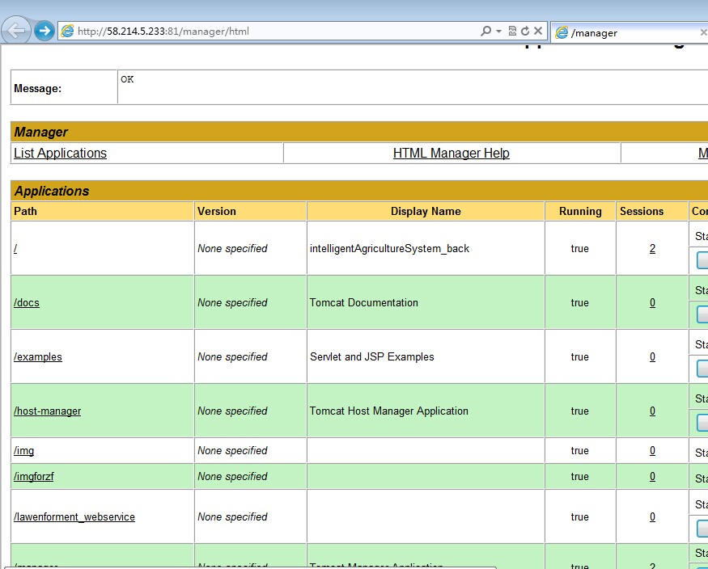Click the search magnifier icon in address bar
The height and width of the screenshot is (569, 708).
(x=485, y=31)
